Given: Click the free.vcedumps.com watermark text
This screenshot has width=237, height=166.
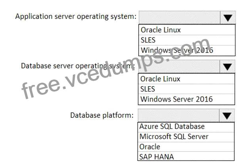Looking at the screenshot, I should point(116,68).
